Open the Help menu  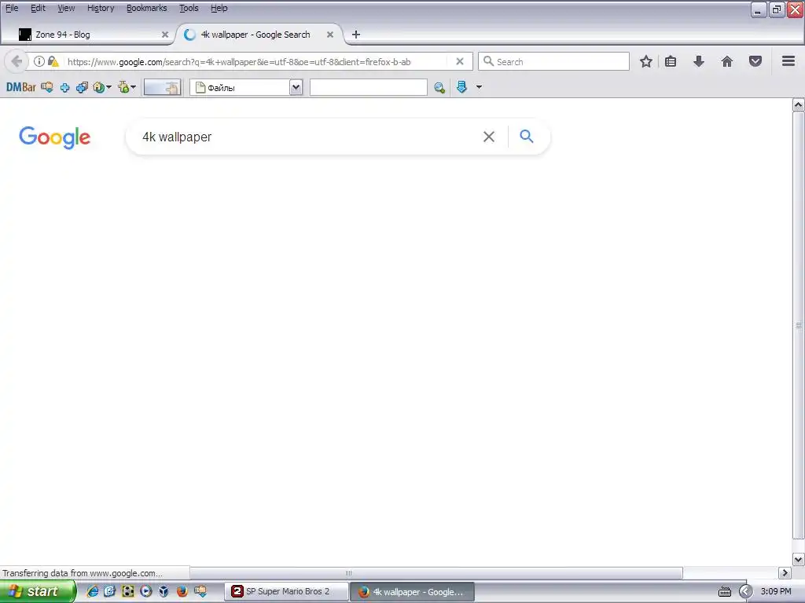pos(219,8)
